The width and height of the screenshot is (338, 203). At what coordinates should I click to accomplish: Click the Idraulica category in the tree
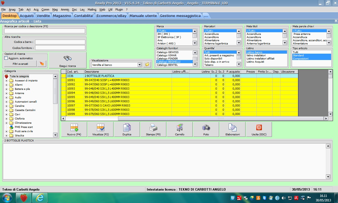point(20,136)
